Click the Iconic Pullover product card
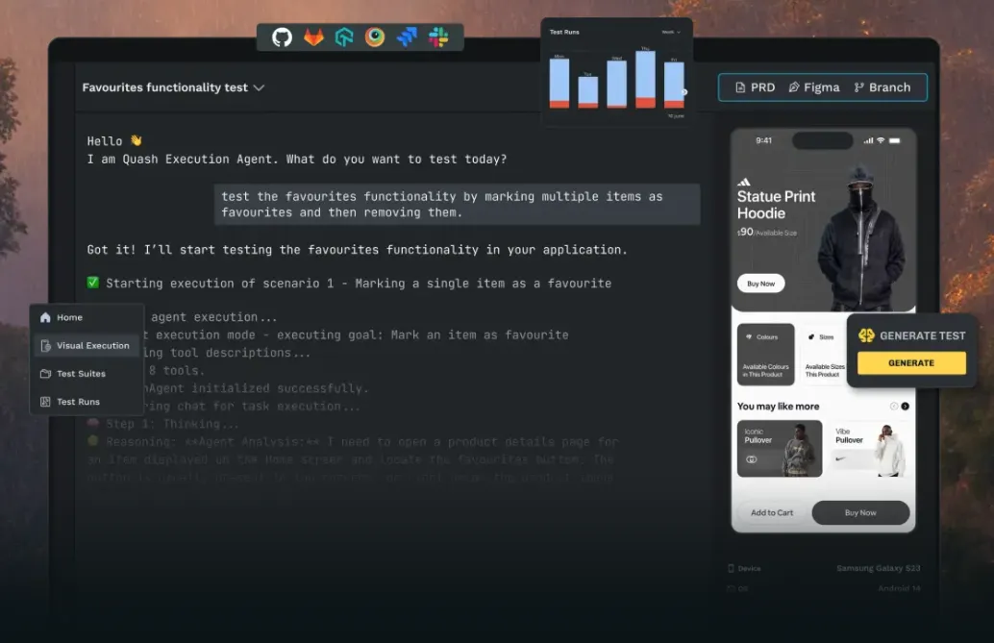Screen dimensions: 994x643 point(780,449)
